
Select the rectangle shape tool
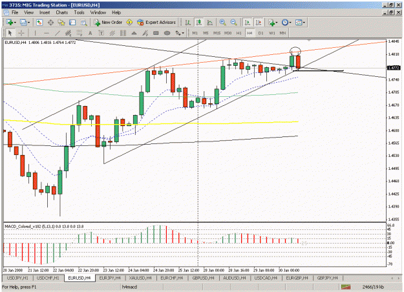pyautogui.click(x=156, y=33)
